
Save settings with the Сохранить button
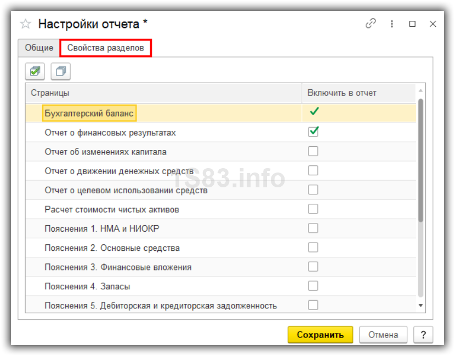tap(320, 335)
